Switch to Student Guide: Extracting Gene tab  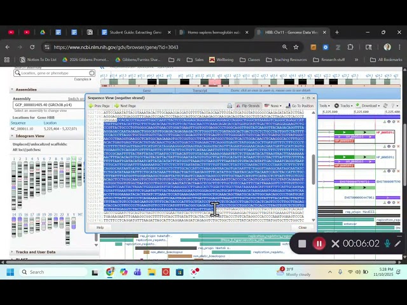(136, 32)
